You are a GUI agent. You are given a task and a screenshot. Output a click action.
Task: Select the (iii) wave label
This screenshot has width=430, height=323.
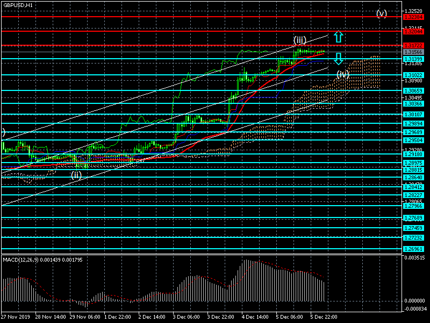tap(300, 40)
